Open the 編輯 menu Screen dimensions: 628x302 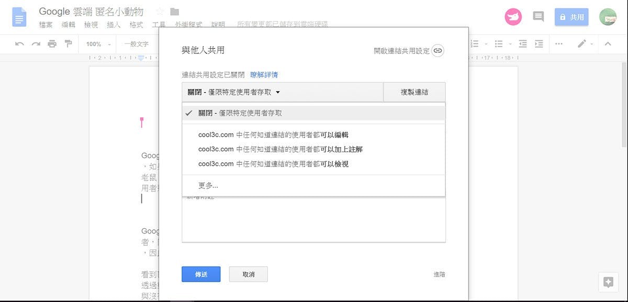point(69,25)
